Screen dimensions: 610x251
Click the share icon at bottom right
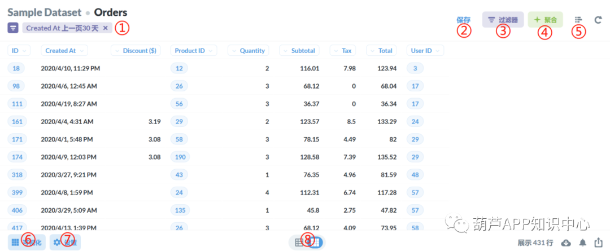pyautogui.click(x=598, y=243)
